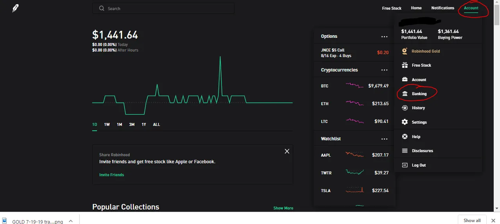
Task: Go to Home in top navigation
Action: [x=416, y=8]
